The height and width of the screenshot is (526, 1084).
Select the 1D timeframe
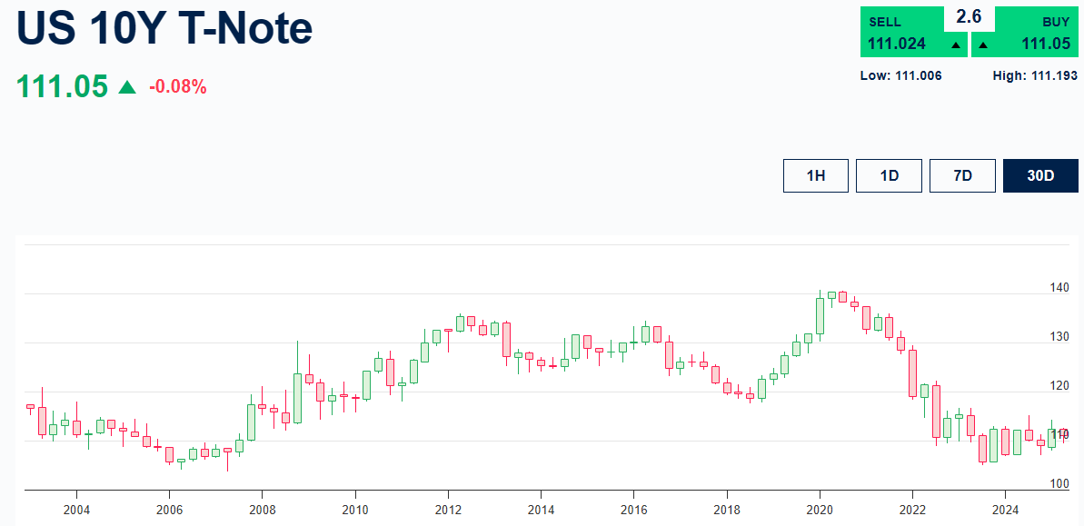889,175
